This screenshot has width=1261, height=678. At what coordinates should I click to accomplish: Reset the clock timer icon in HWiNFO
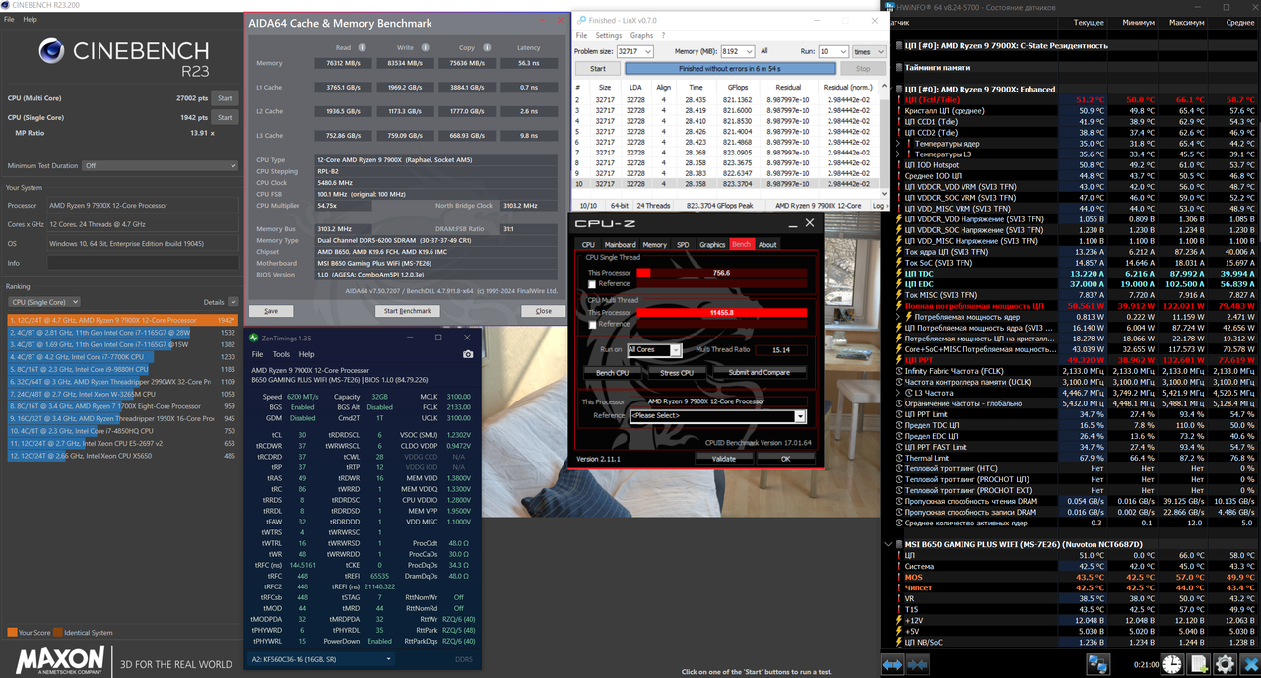point(1172,664)
